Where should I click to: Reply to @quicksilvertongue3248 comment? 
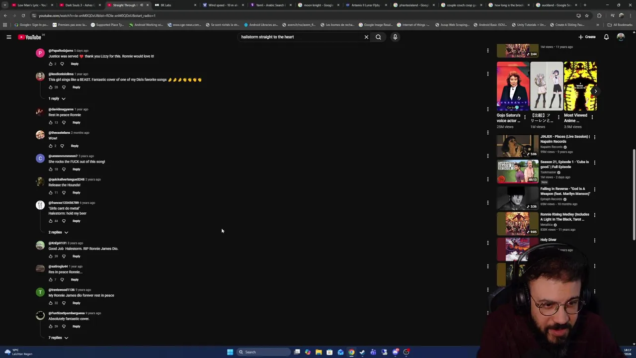point(76,192)
